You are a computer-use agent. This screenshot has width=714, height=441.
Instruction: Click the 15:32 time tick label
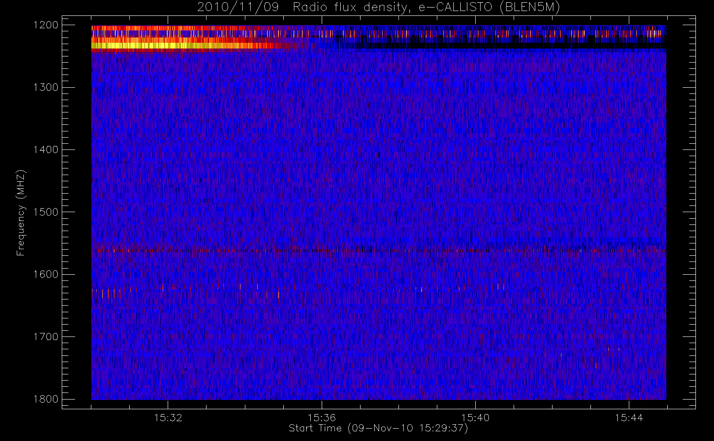[168, 418]
